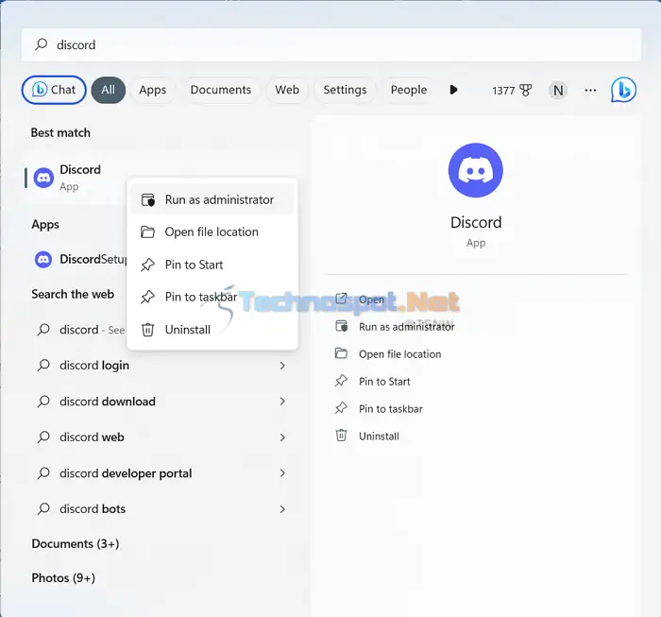Viewport: 661px width, 617px height.
Task: Click the folder icon in context menu Open file location
Action: coord(147,231)
